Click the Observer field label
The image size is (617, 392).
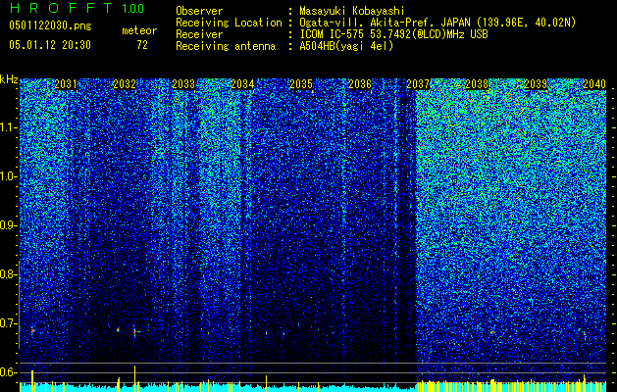(199, 11)
